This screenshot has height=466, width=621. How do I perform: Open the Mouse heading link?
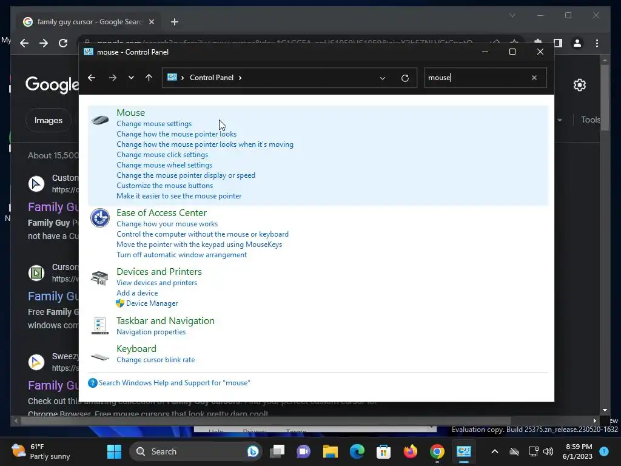pyautogui.click(x=131, y=112)
